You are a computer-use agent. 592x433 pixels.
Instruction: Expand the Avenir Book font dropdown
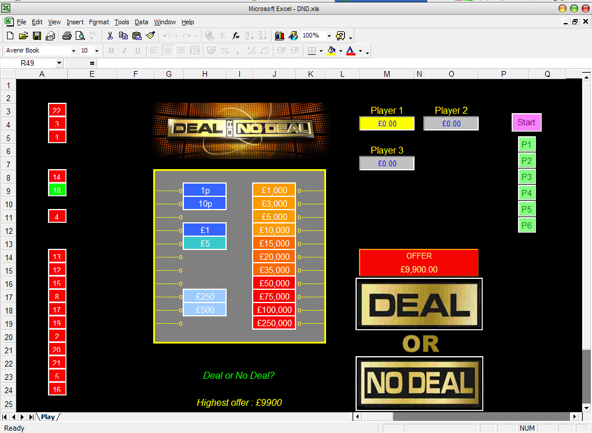click(x=73, y=51)
